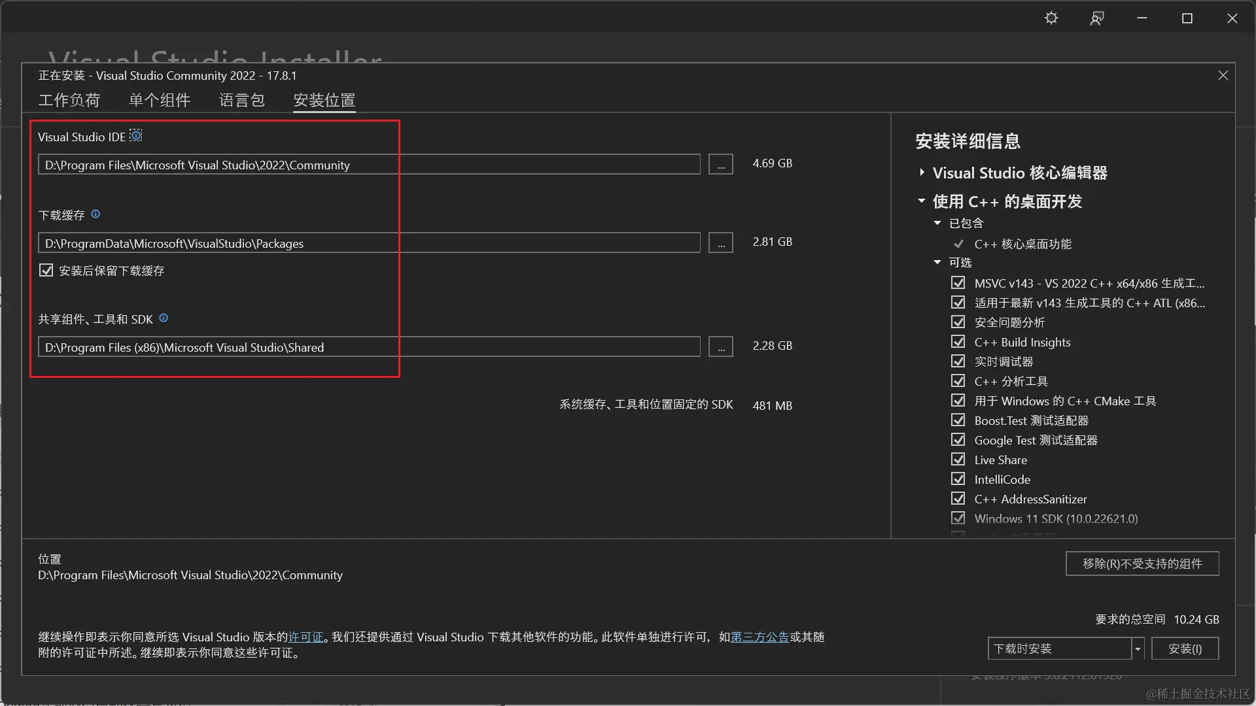Switch to the 单个组件 tab
This screenshot has height=706, width=1256.
tap(160, 100)
